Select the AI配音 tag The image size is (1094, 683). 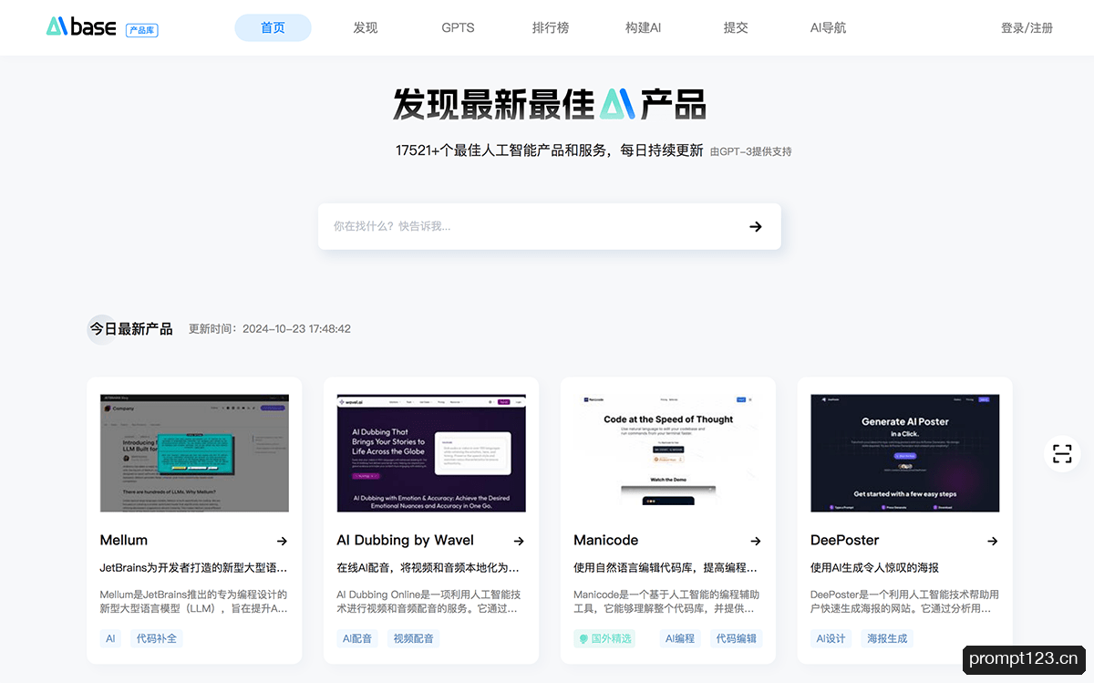[358, 638]
